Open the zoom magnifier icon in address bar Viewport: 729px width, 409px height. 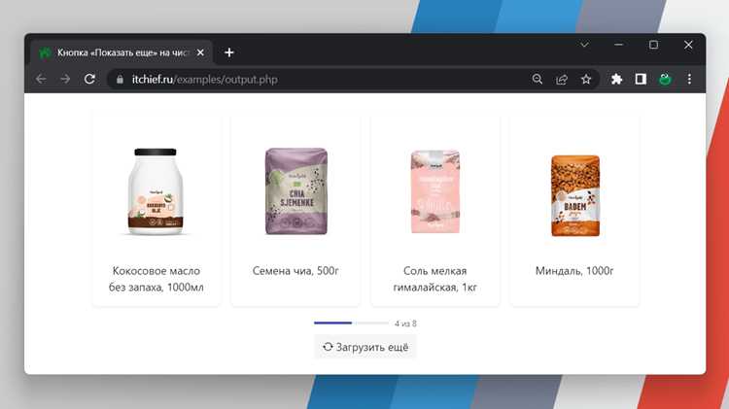537,79
